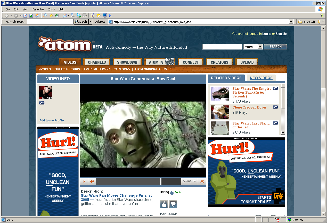Switch to the NEW VIDEOS tab
The image size is (327, 223).
coord(261,78)
